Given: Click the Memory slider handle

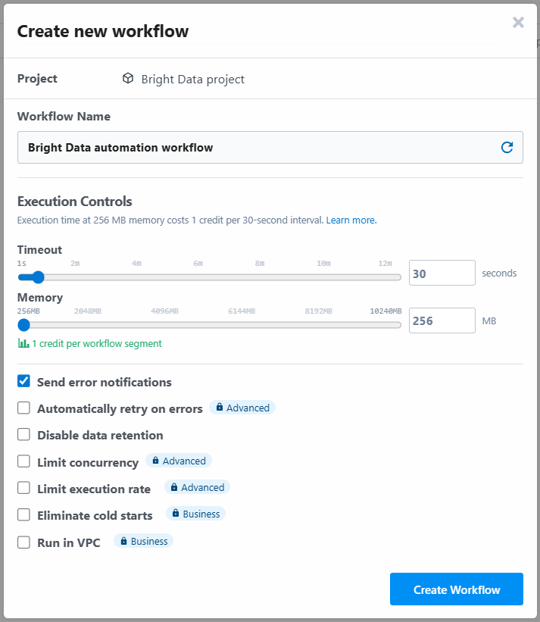Looking at the screenshot, I should tap(23, 325).
